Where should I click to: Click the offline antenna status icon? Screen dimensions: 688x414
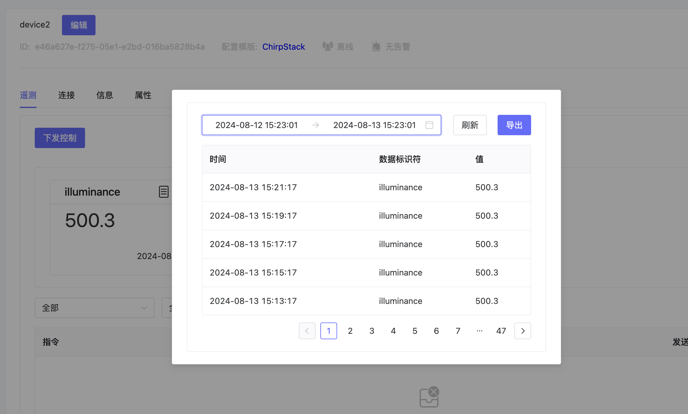tap(328, 46)
